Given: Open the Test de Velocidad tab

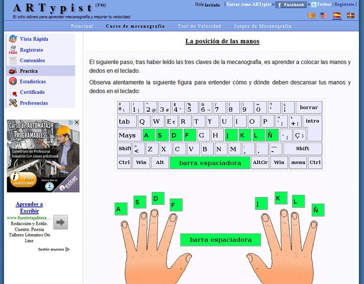Looking at the screenshot, I should (199, 26).
